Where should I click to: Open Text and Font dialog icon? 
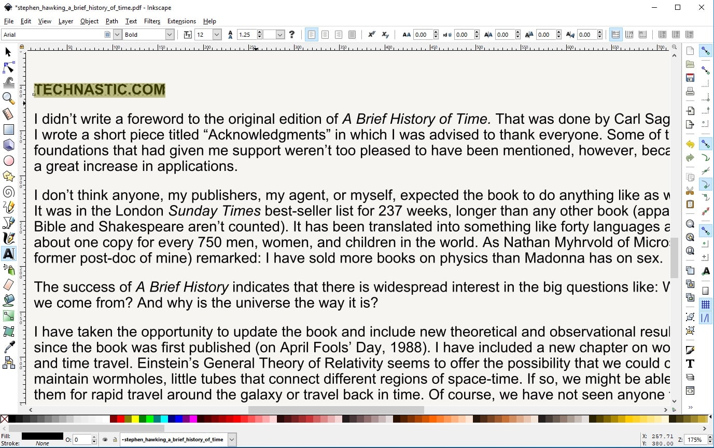690,364
